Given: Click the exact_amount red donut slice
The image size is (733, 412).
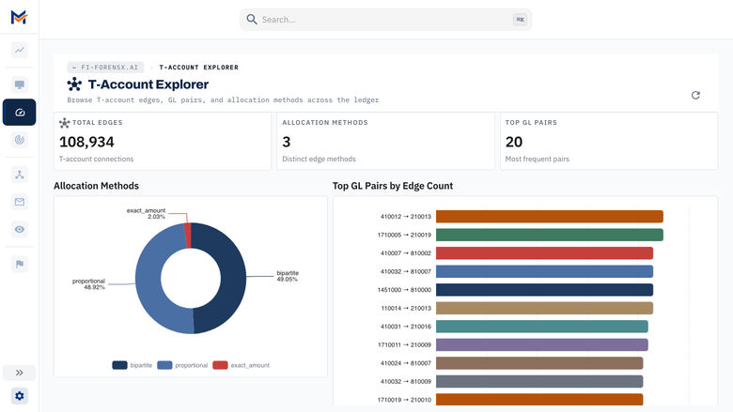Looking at the screenshot, I should click(188, 236).
